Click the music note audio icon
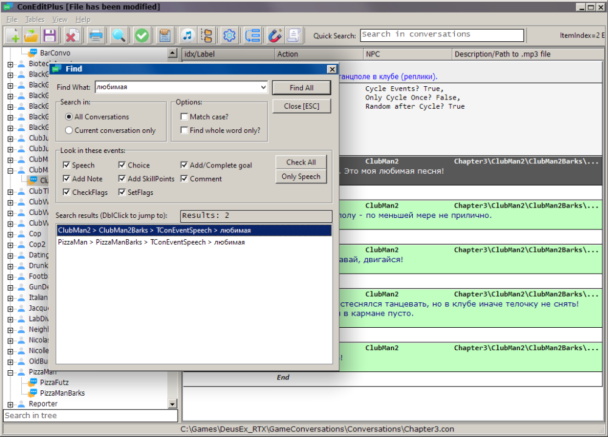Viewport: 608px width, 437px height. tap(187, 36)
